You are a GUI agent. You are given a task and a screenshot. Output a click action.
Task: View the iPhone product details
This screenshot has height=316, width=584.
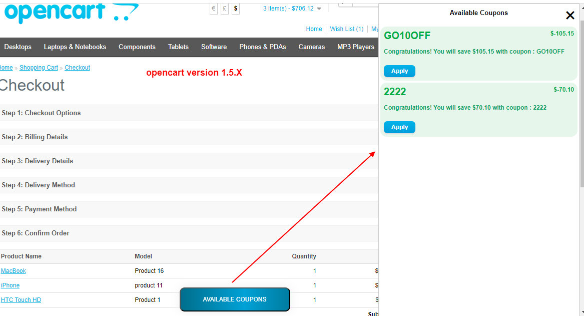(x=10, y=285)
